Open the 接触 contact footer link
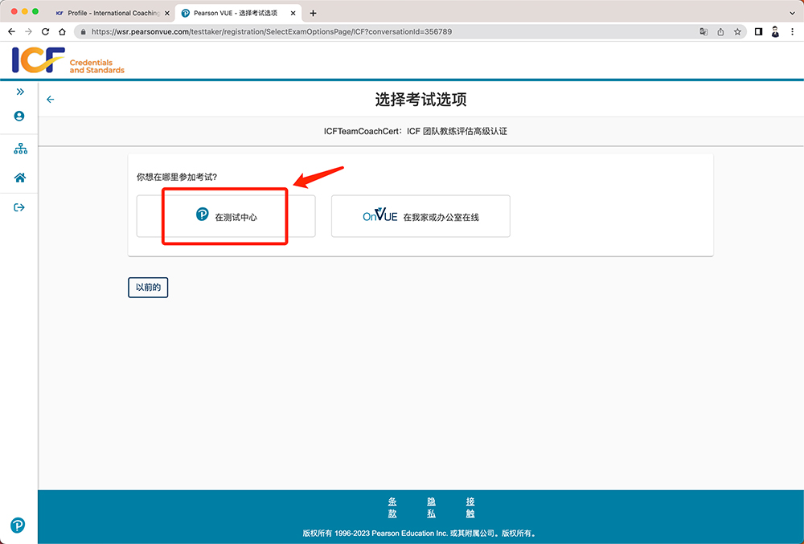This screenshot has height=544, width=804. [x=470, y=507]
